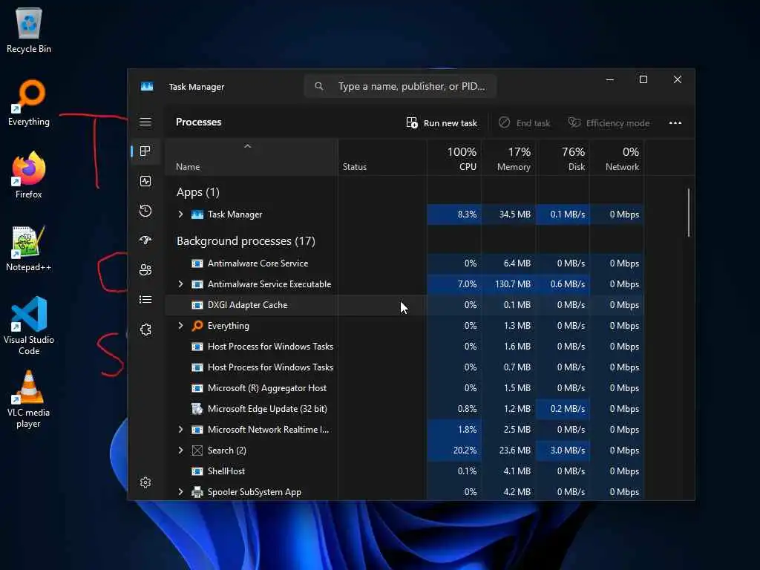
Task: Click the process search input field
Action: pos(400,86)
